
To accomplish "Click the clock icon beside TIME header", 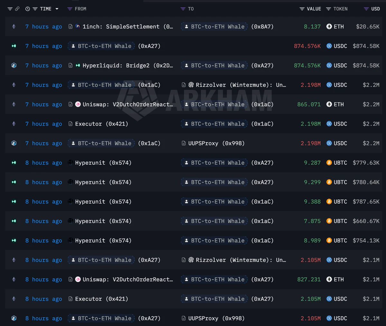I will coord(28,9).
